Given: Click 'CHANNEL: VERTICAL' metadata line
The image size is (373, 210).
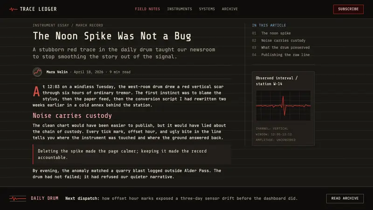Looking at the screenshot, I should click(x=272, y=129).
